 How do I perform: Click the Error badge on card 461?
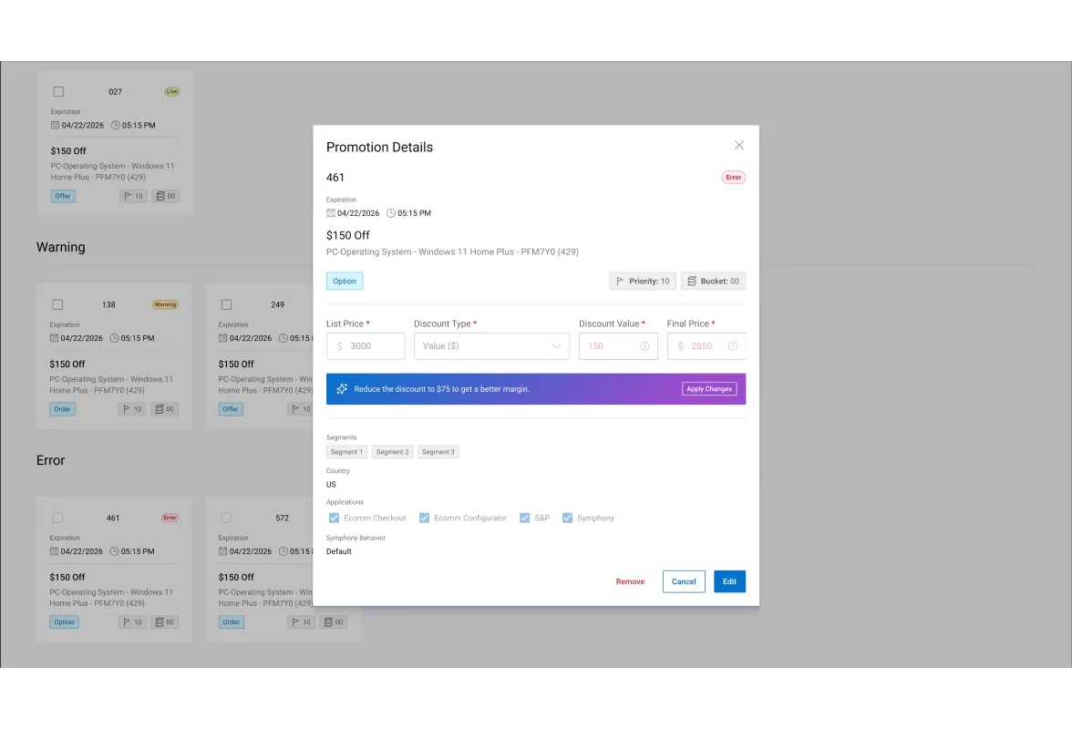click(x=170, y=518)
